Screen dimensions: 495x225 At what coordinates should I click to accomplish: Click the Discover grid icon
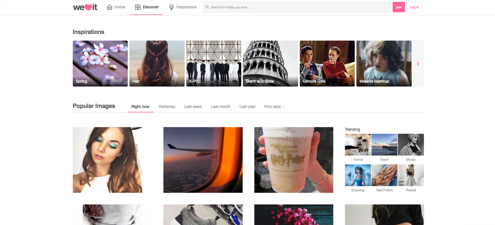(x=138, y=7)
